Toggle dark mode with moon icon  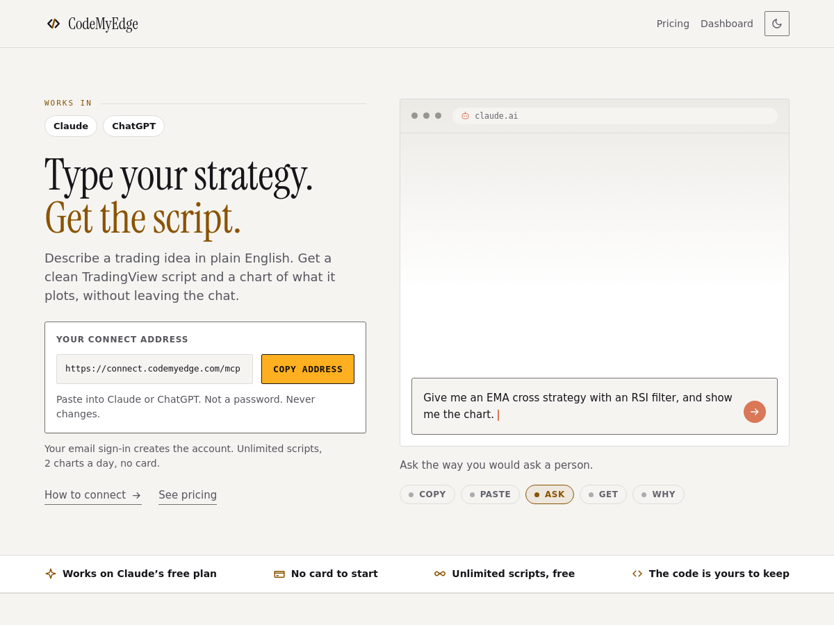tap(777, 24)
